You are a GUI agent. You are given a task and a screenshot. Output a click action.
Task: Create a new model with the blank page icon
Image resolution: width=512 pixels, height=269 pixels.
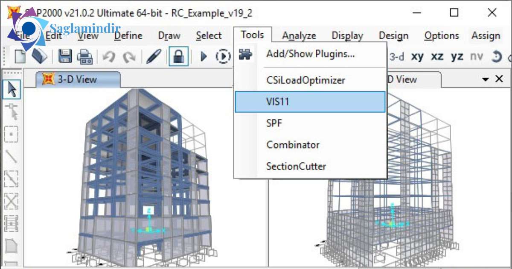20,56
